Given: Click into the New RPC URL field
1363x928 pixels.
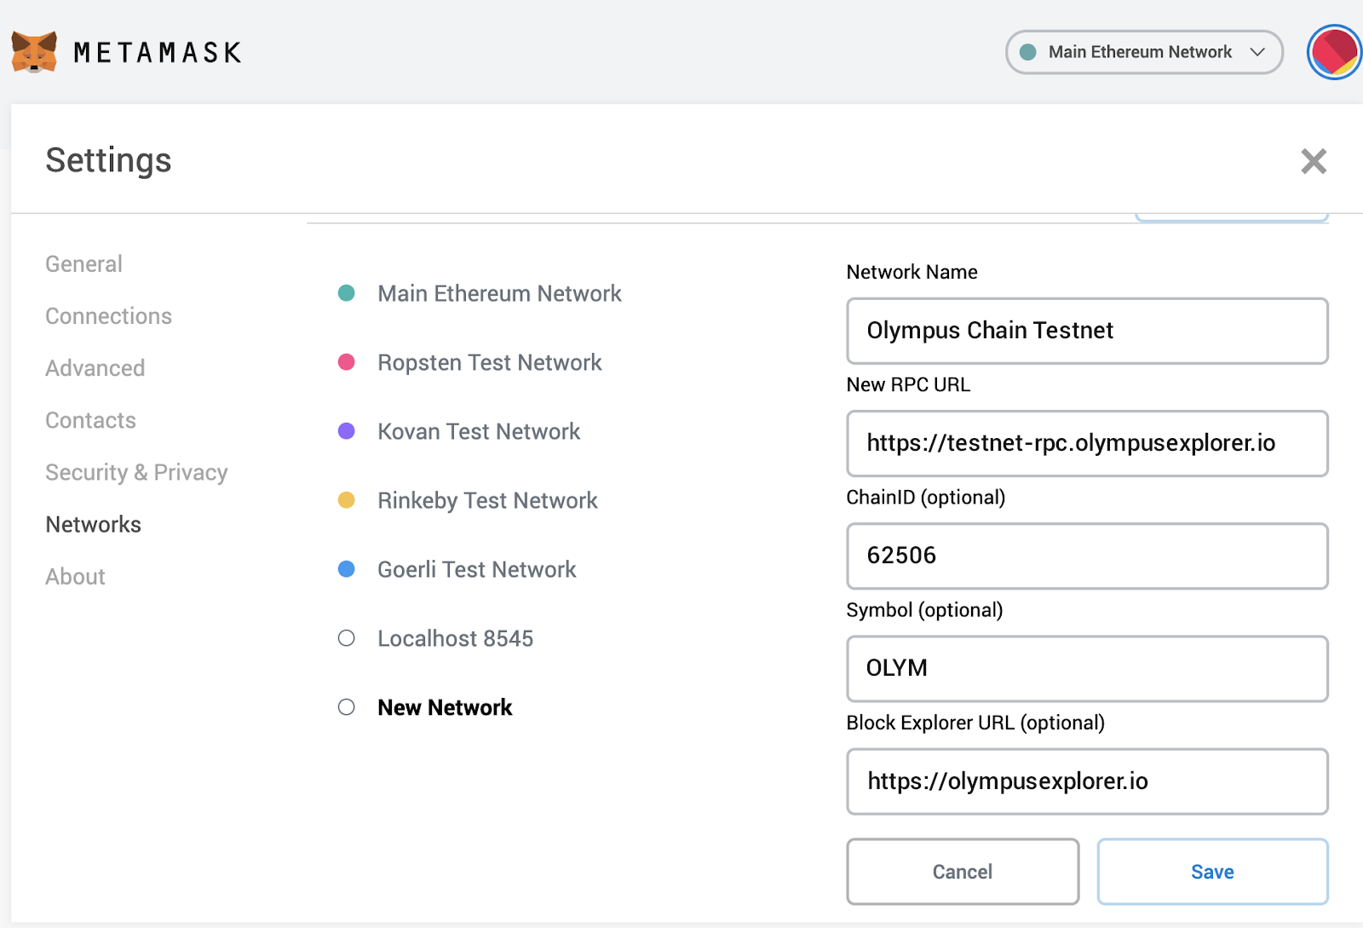Looking at the screenshot, I should pyautogui.click(x=1087, y=443).
